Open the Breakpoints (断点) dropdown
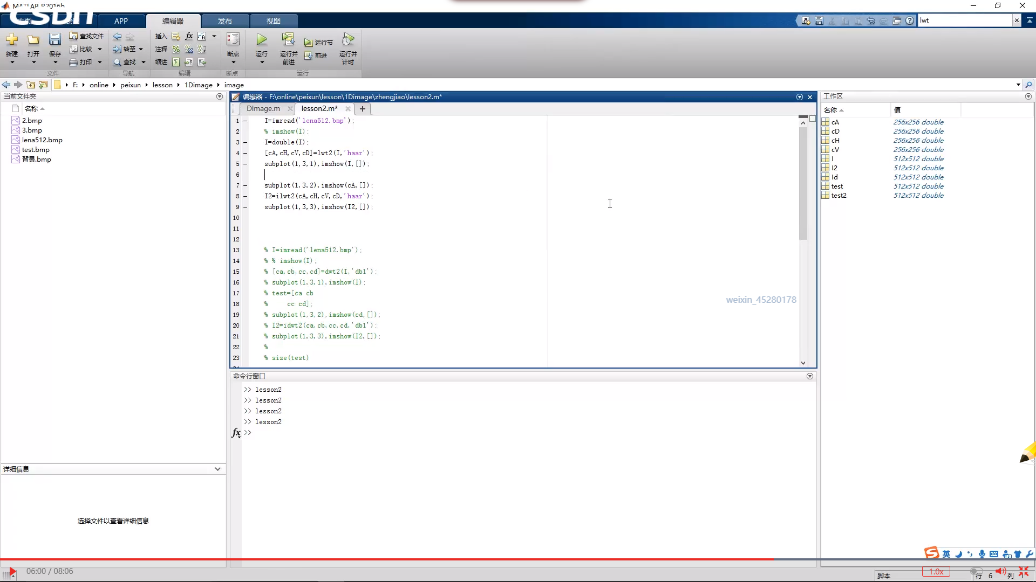Image resolution: width=1036 pixels, height=582 pixels. (233, 62)
